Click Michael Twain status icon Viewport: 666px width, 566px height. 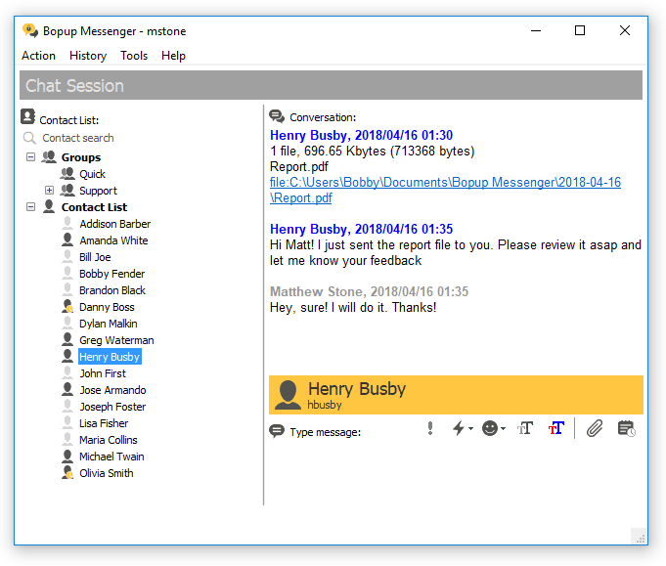point(67,457)
